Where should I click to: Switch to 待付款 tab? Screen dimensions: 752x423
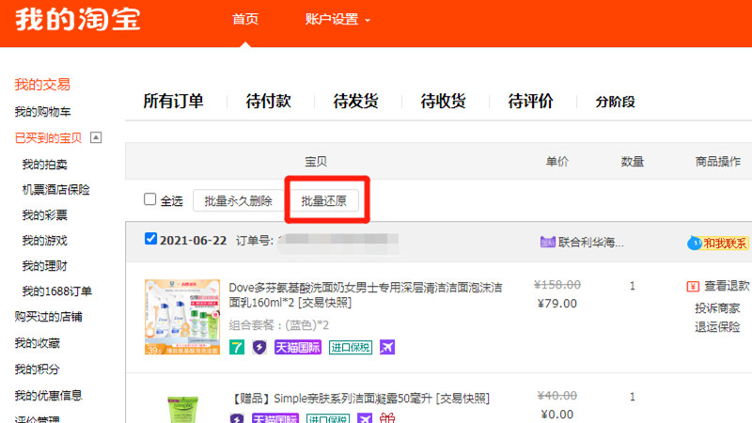pos(268,102)
